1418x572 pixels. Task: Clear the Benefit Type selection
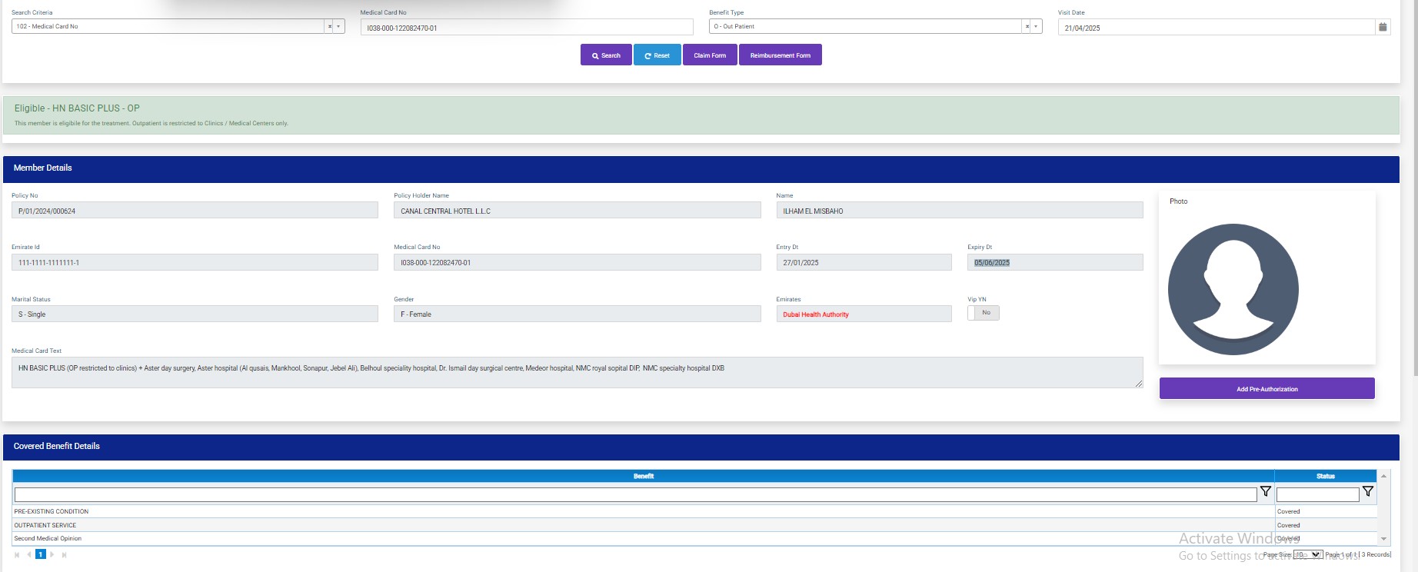[x=1027, y=27]
